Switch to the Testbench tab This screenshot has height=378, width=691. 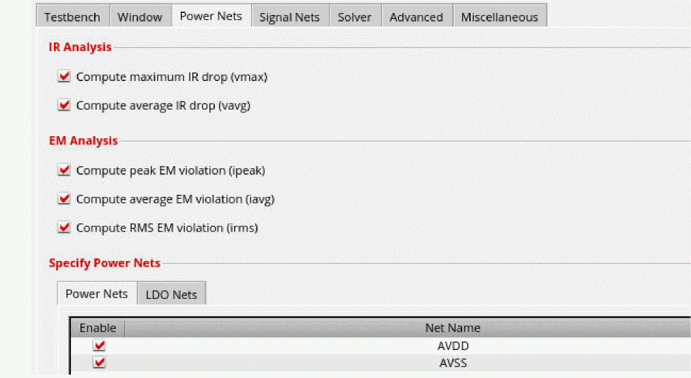click(x=72, y=17)
